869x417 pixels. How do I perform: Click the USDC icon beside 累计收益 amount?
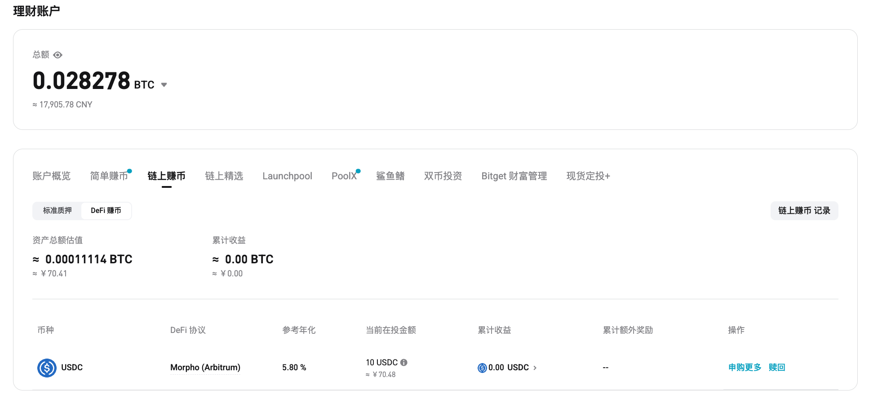pos(482,368)
